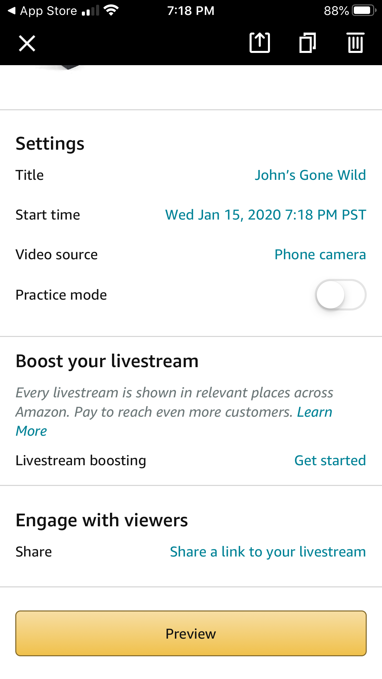Change the start time Wed Jan 15

click(266, 215)
